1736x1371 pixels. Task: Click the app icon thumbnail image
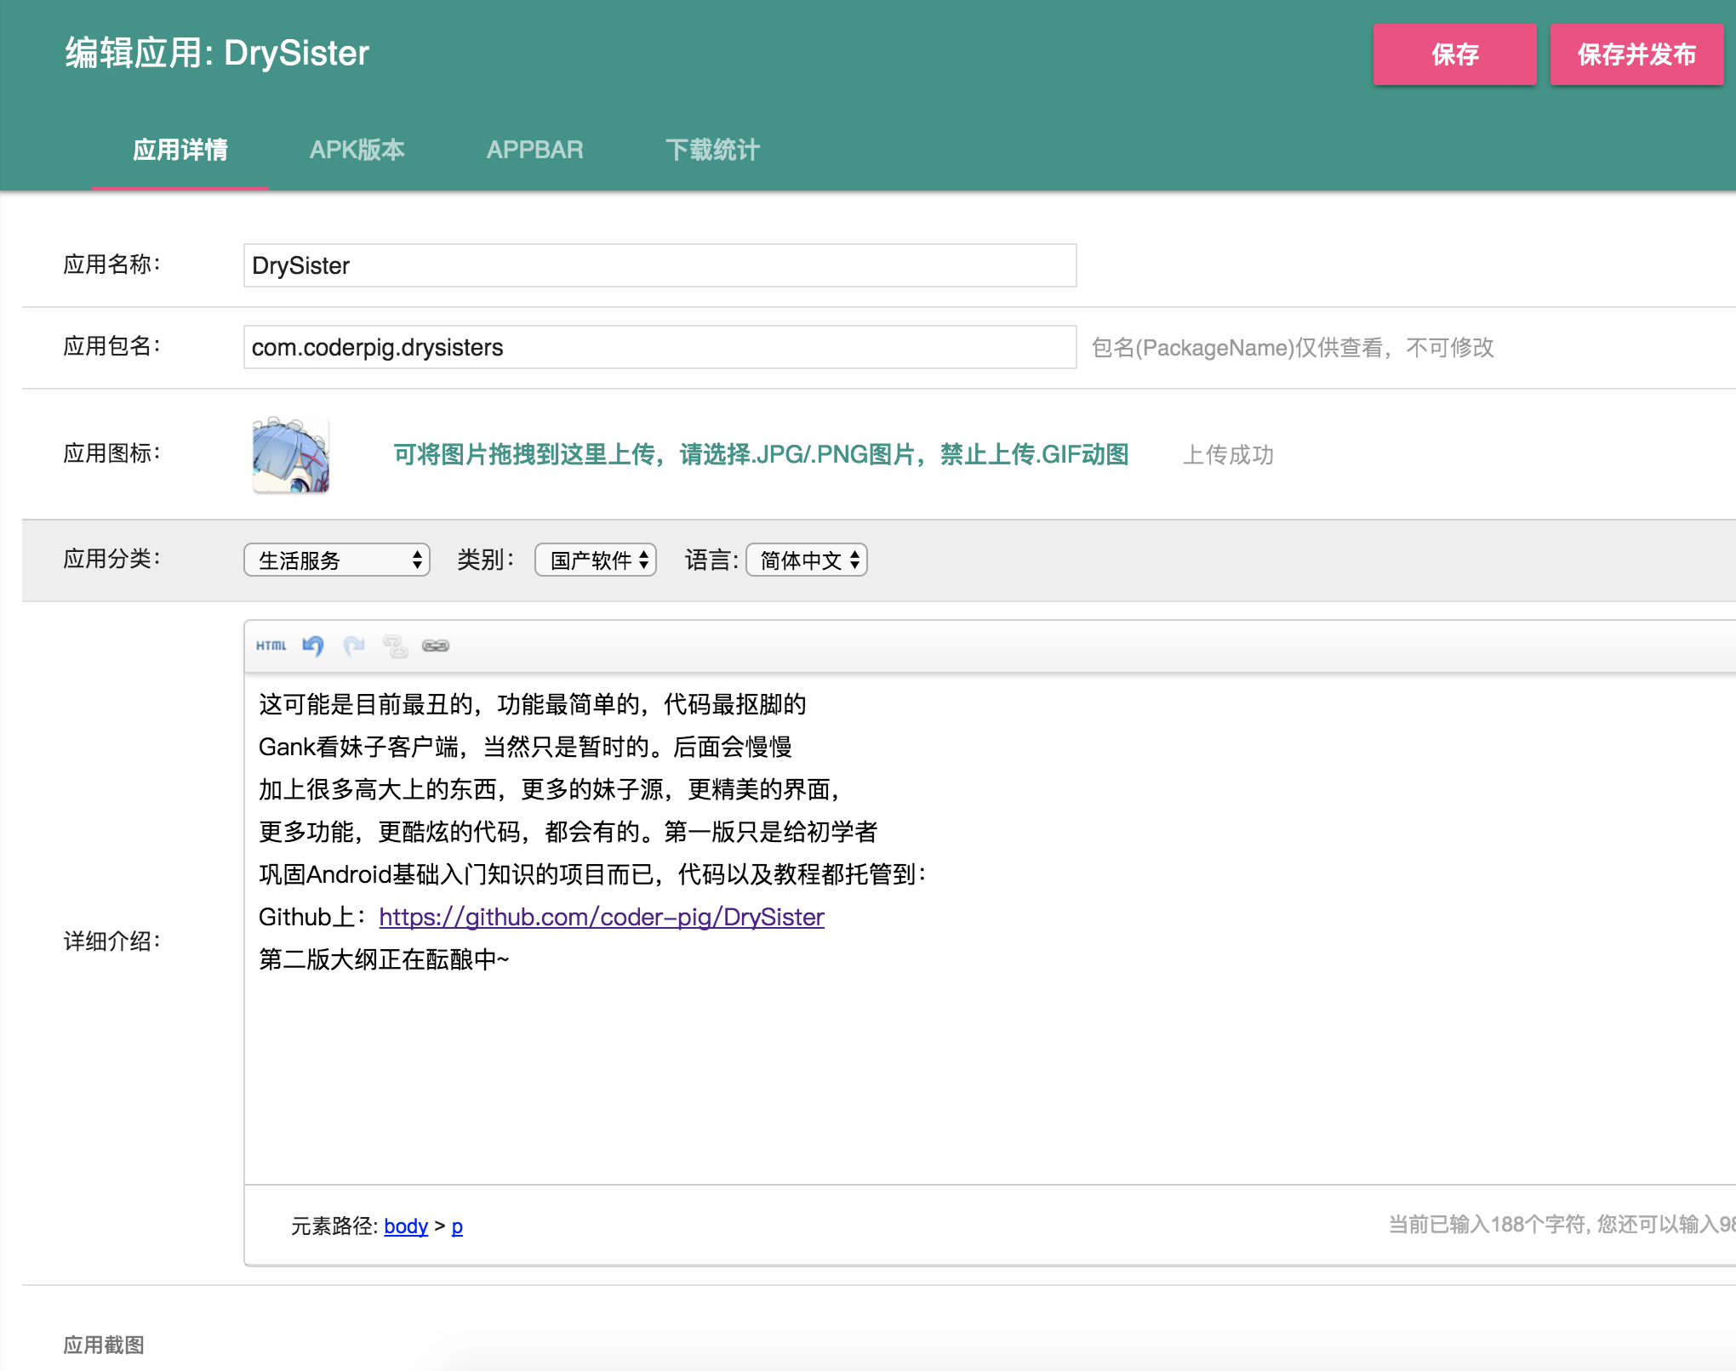click(291, 455)
